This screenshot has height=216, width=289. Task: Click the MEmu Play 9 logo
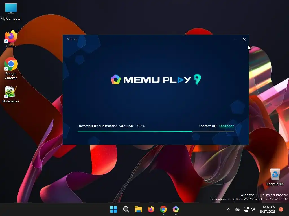(x=156, y=79)
